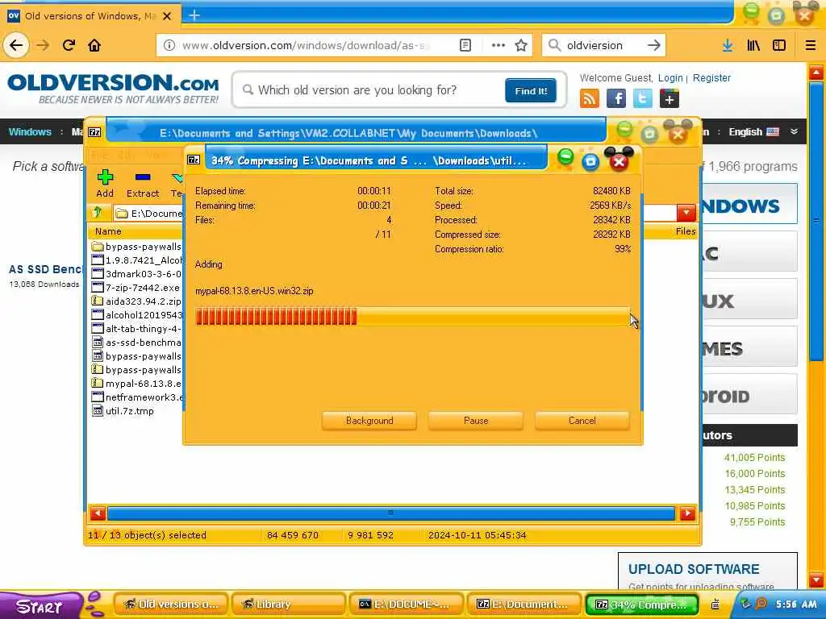Click Background button in compressing dialog
Viewport: 826px width, 619px height.
click(369, 421)
